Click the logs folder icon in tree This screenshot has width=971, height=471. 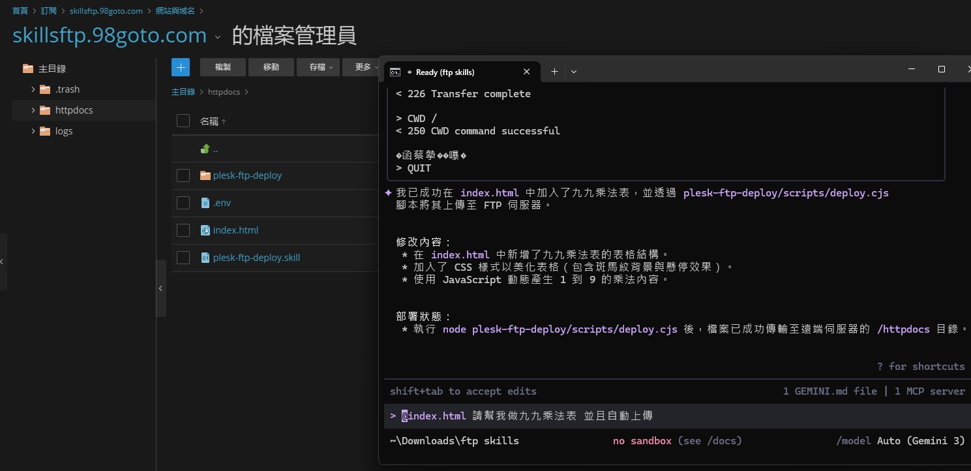(45, 131)
